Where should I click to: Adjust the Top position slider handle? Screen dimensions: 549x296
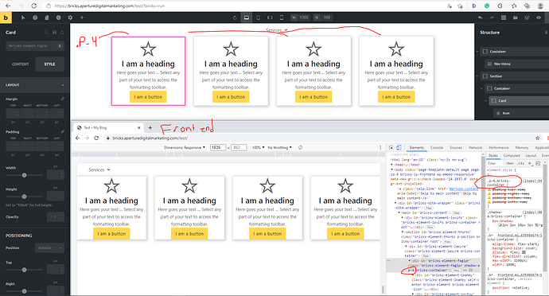24,270
